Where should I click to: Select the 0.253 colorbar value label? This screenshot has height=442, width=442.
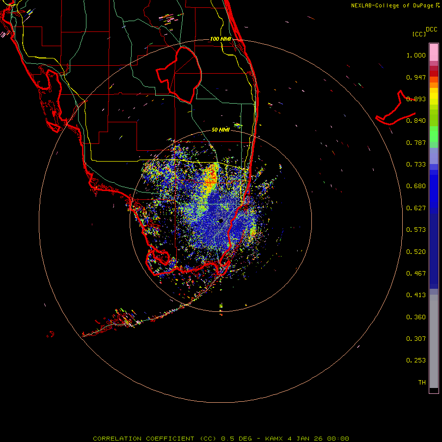[416, 360]
